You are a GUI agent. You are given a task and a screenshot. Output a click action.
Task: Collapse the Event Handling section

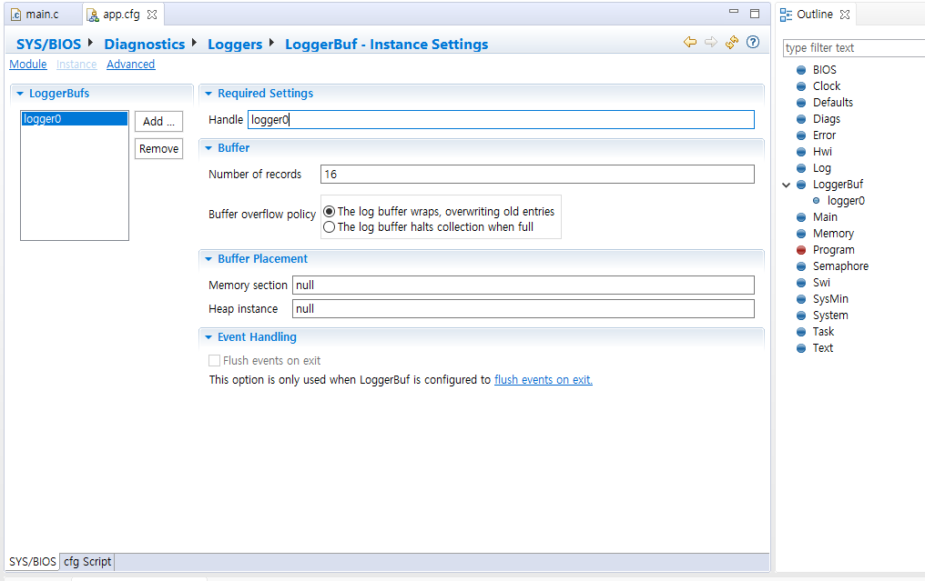click(208, 337)
